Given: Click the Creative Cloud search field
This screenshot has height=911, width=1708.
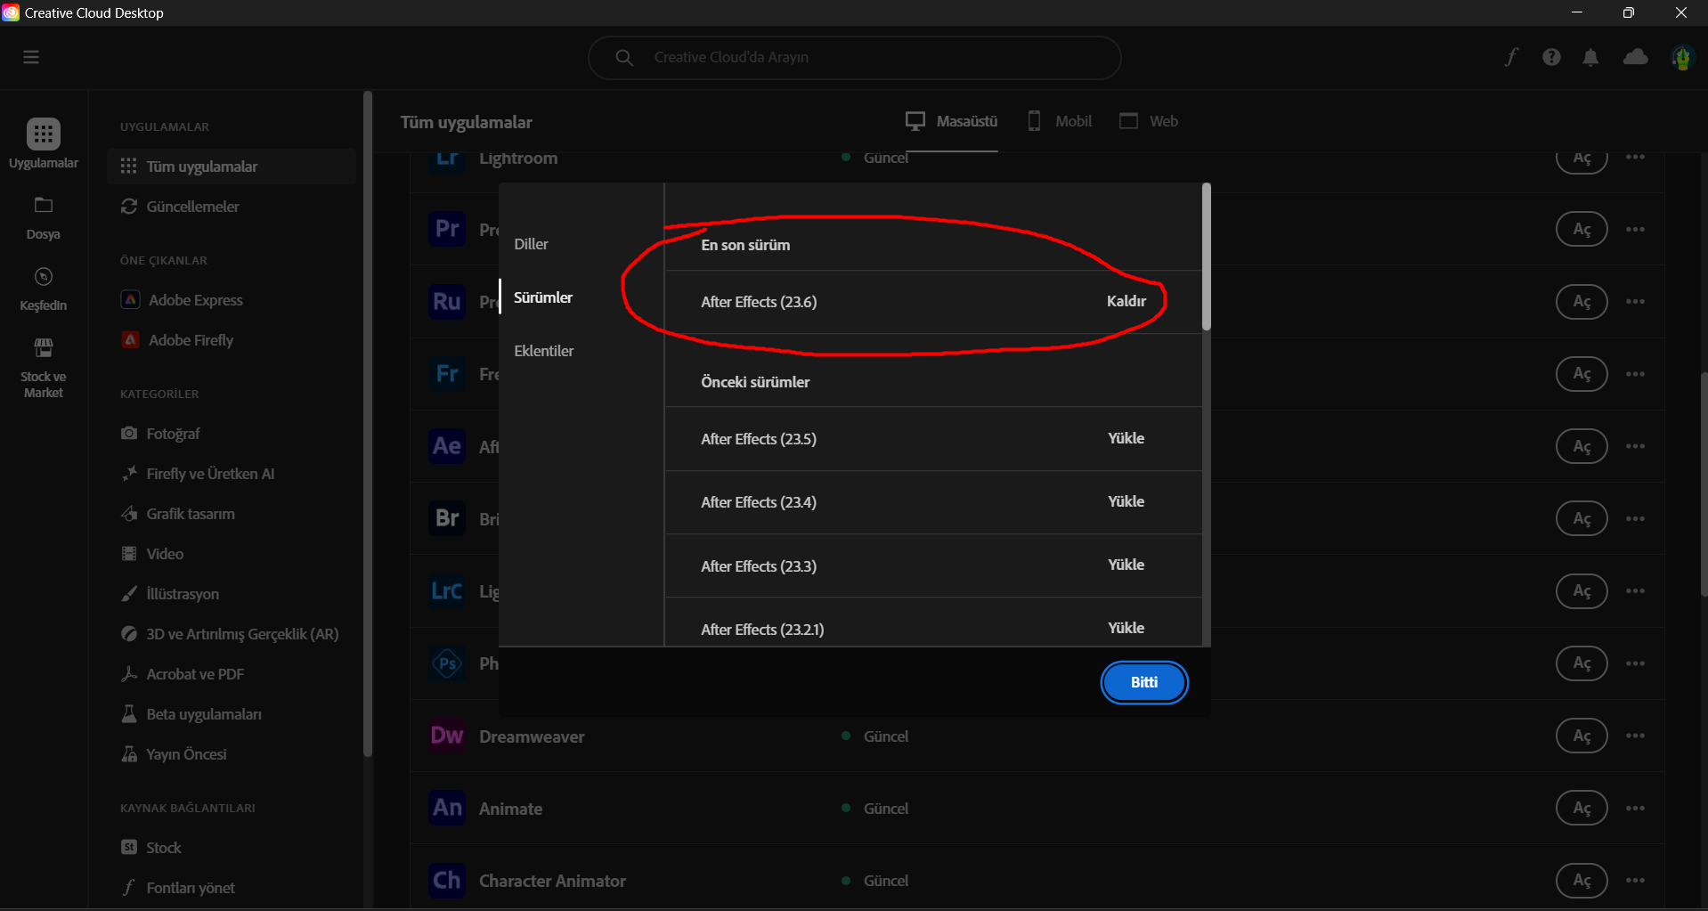Looking at the screenshot, I should click(x=854, y=57).
